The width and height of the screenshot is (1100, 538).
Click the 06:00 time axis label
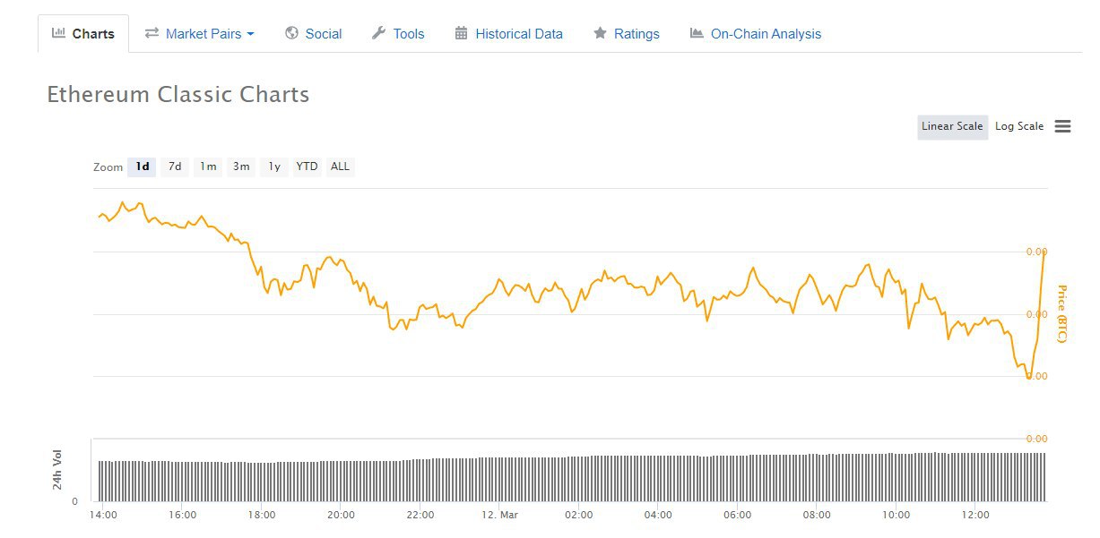pyautogui.click(x=737, y=515)
